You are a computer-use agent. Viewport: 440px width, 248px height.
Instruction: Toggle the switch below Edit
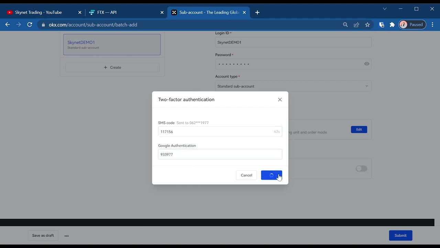[361, 168]
